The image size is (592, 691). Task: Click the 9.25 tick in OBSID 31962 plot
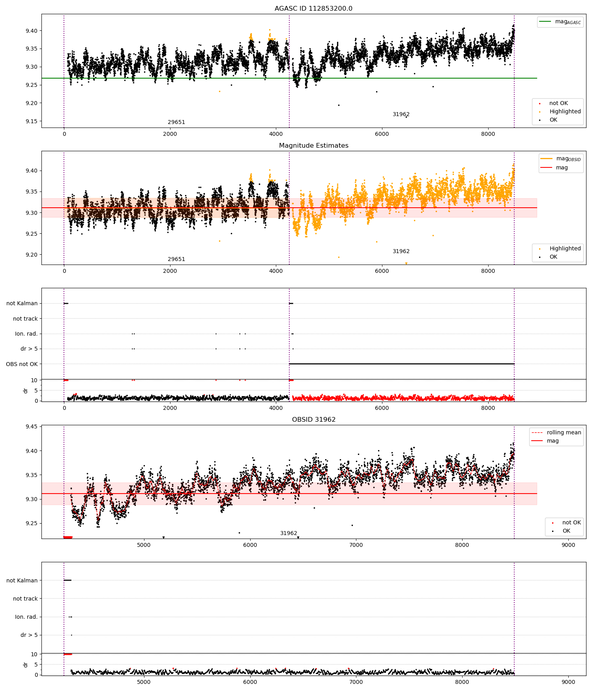click(32, 524)
